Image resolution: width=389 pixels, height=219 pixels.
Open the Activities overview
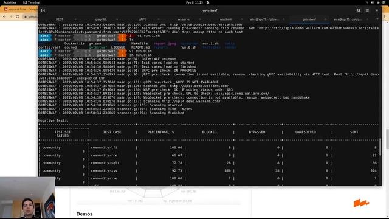pyautogui.click(x=10, y=2)
